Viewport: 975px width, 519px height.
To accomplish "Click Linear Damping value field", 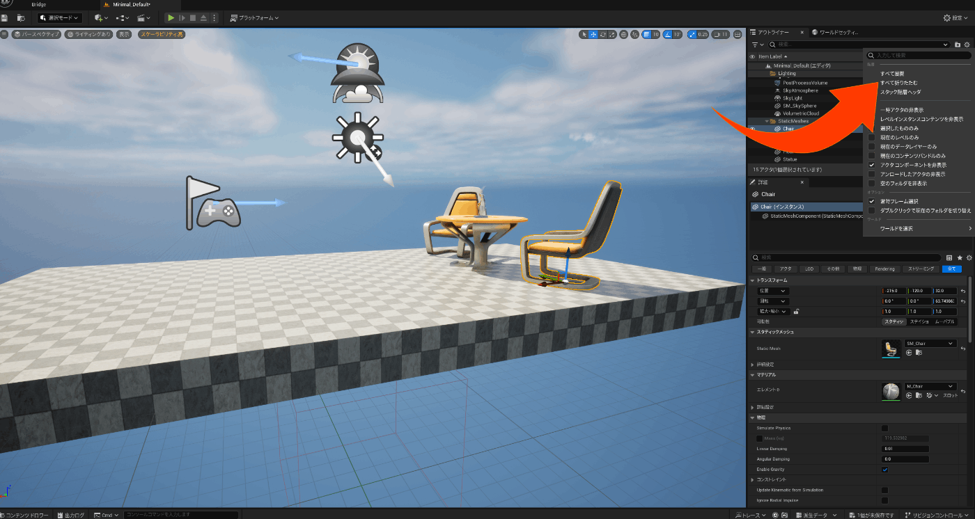I will [905, 449].
